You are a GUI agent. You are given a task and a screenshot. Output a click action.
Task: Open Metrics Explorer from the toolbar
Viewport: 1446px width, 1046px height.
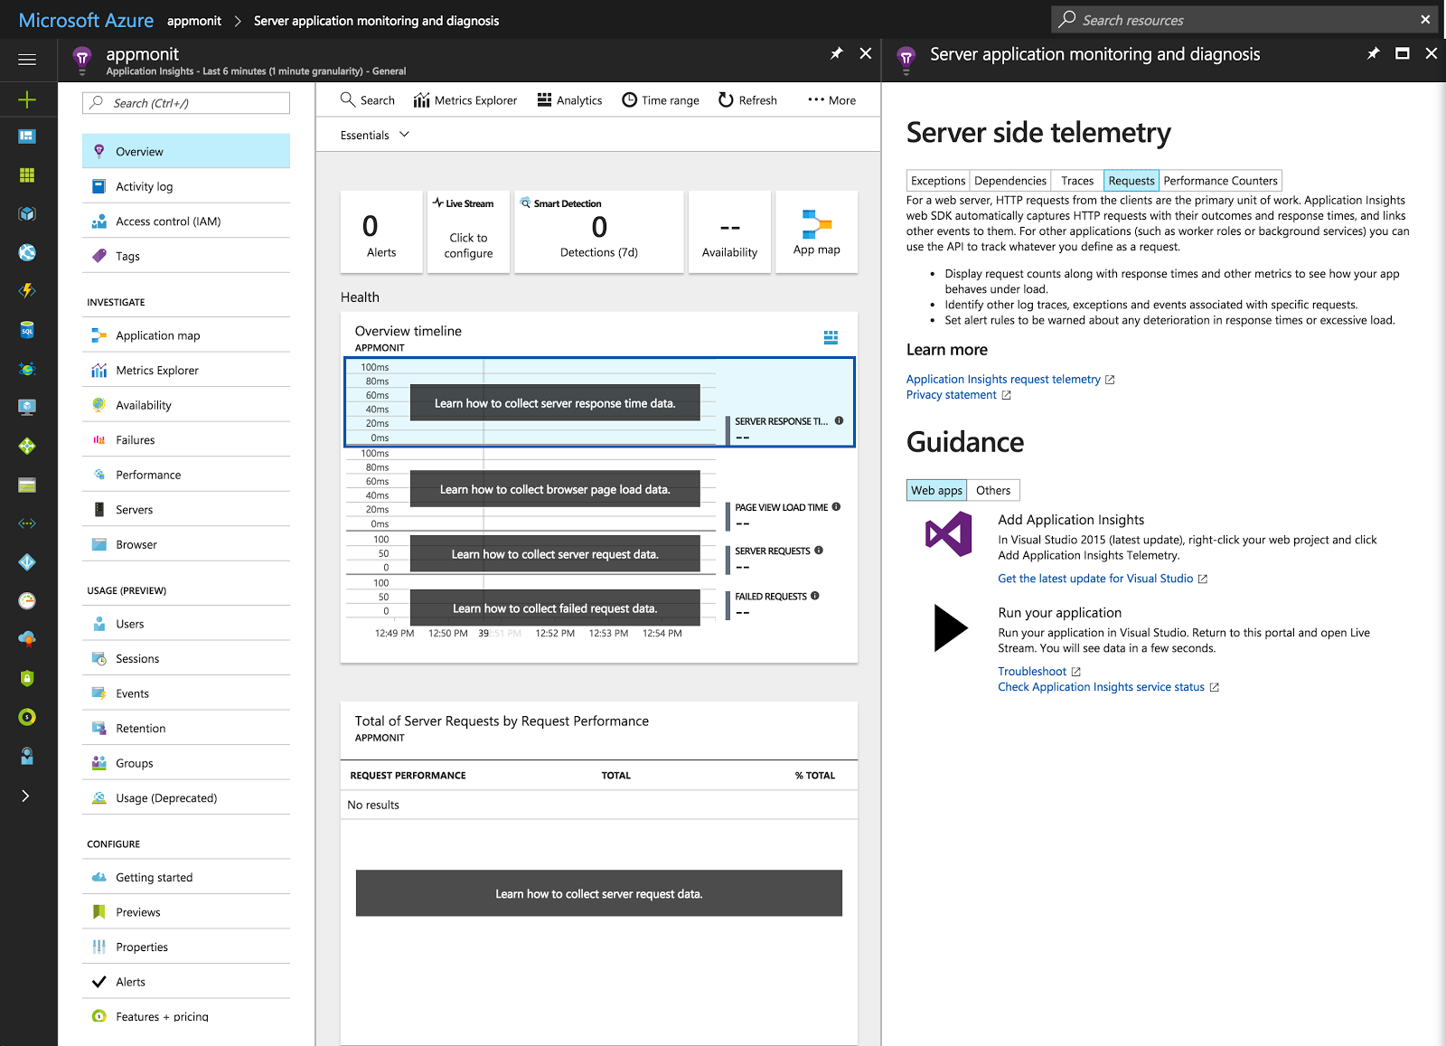465,100
